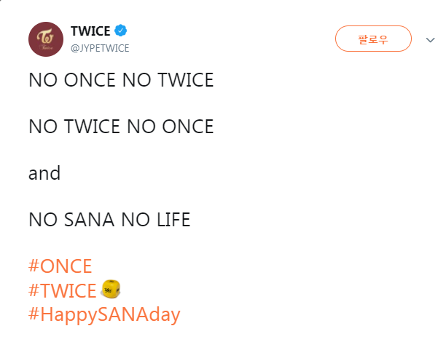The height and width of the screenshot is (350, 446).
Task: Click the TWICE profile avatar
Action: pos(47,39)
